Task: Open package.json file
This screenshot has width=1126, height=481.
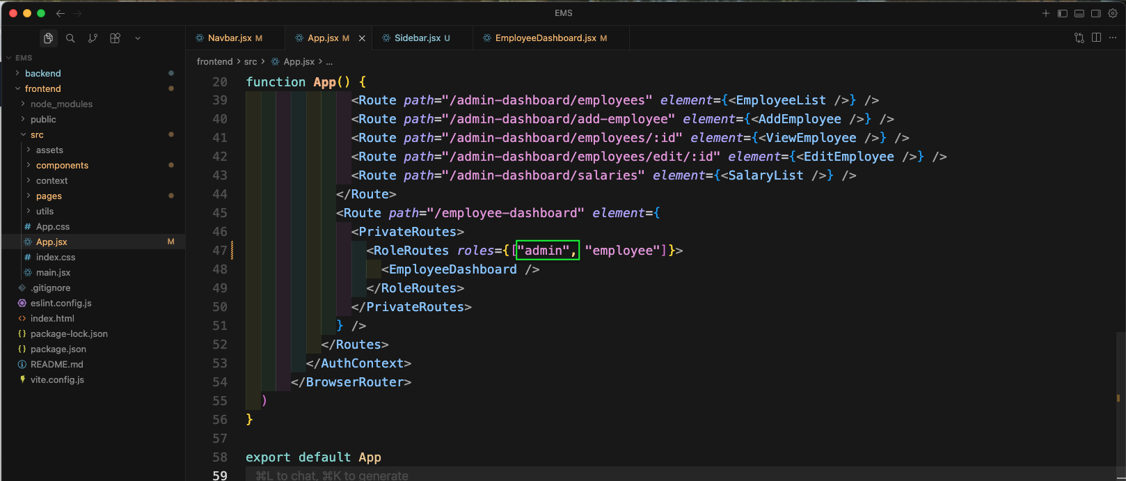Action: [93, 349]
